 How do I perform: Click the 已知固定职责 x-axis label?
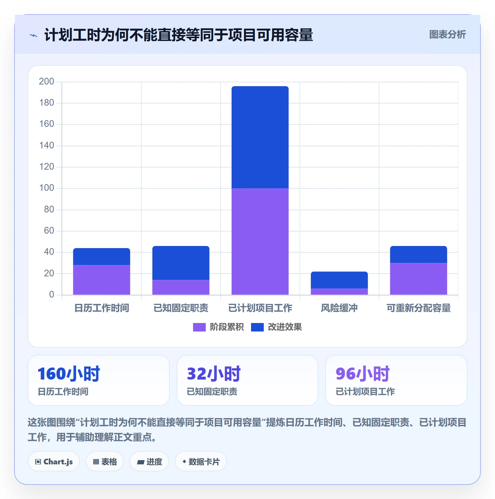tap(181, 308)
